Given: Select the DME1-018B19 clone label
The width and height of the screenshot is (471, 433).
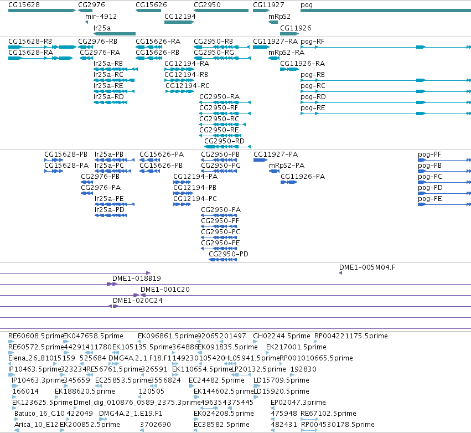Looking at the screenshot, I should 137,279.
